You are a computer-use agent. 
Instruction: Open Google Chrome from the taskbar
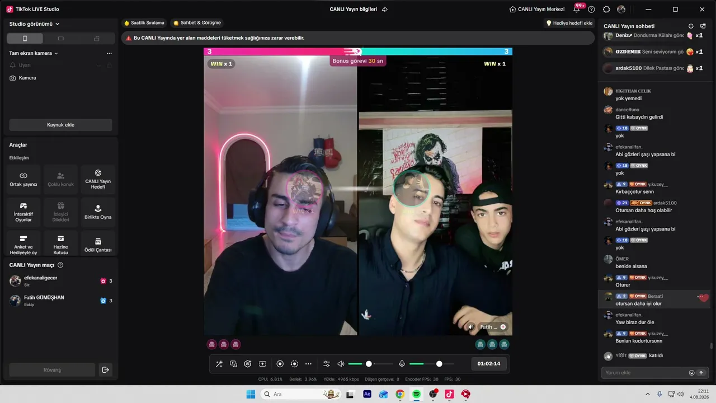pos(400,394)
